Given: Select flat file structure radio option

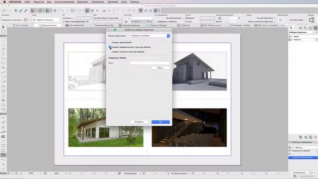Looking at the screenshot, I should click(x=110, y=52).
